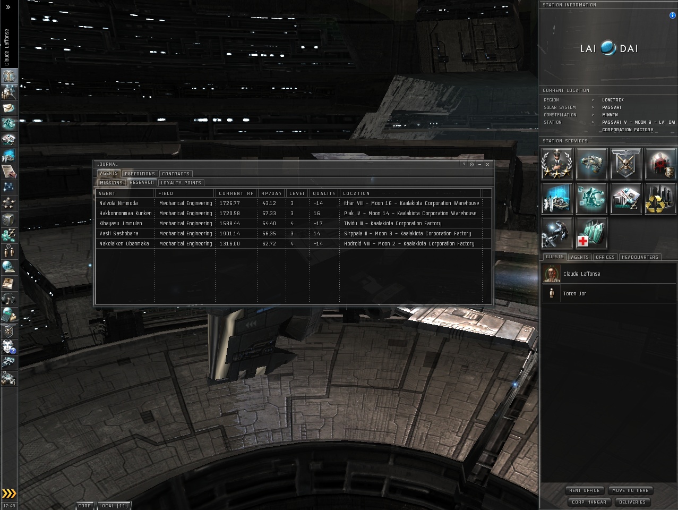Open the Market icon in sidebar
Screen dimensions: 678x510
(9, 140)
